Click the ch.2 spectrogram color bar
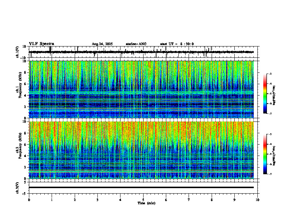The image size is (290, 224). pyautogui.click(x=265, y=154)
